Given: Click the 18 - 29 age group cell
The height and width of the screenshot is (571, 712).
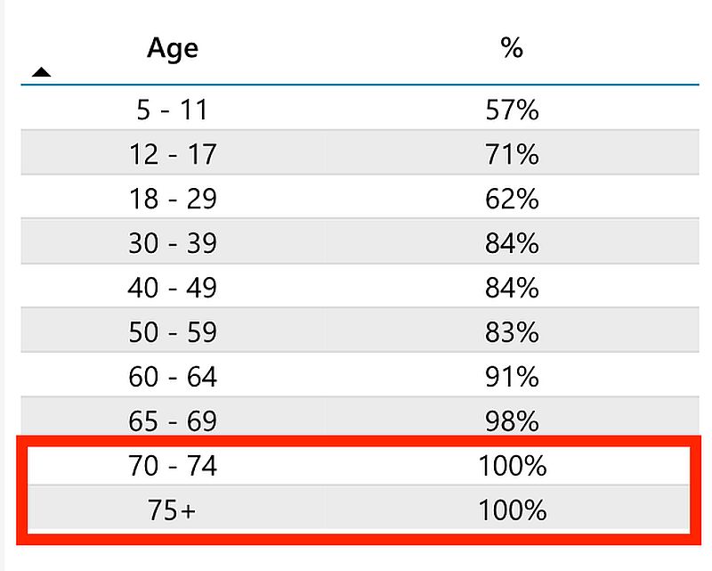Looking at the screenshot, I should pos(173,198).
